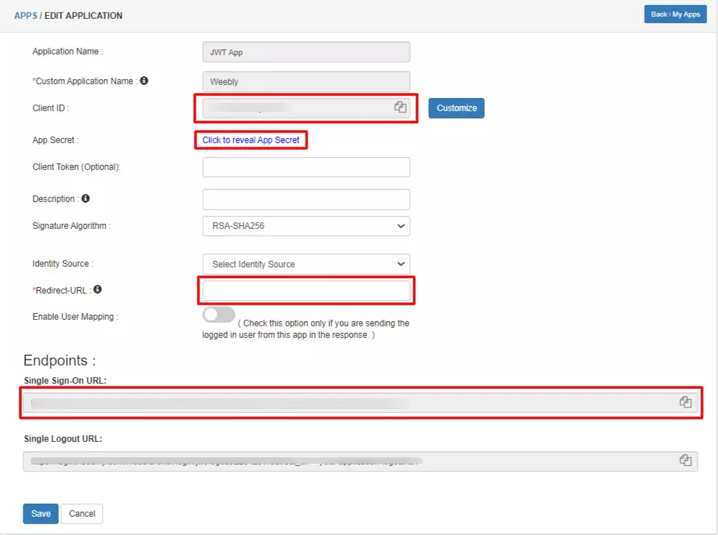This screenshot has width=718, height=535.
Task: Focus the Redirect-URL input field
Action: point(306,291)
